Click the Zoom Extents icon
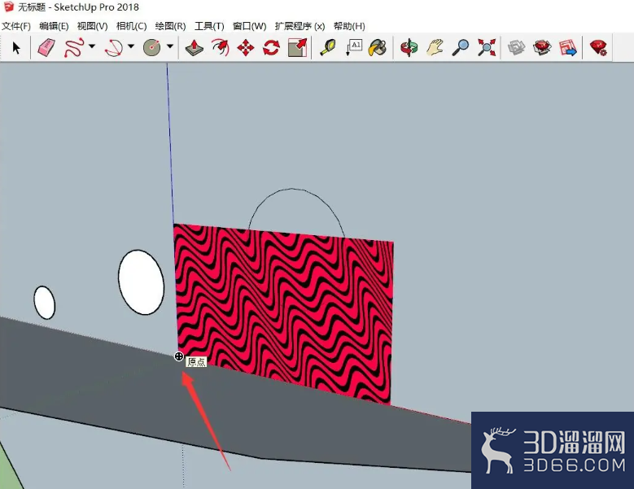 point(487,48)
